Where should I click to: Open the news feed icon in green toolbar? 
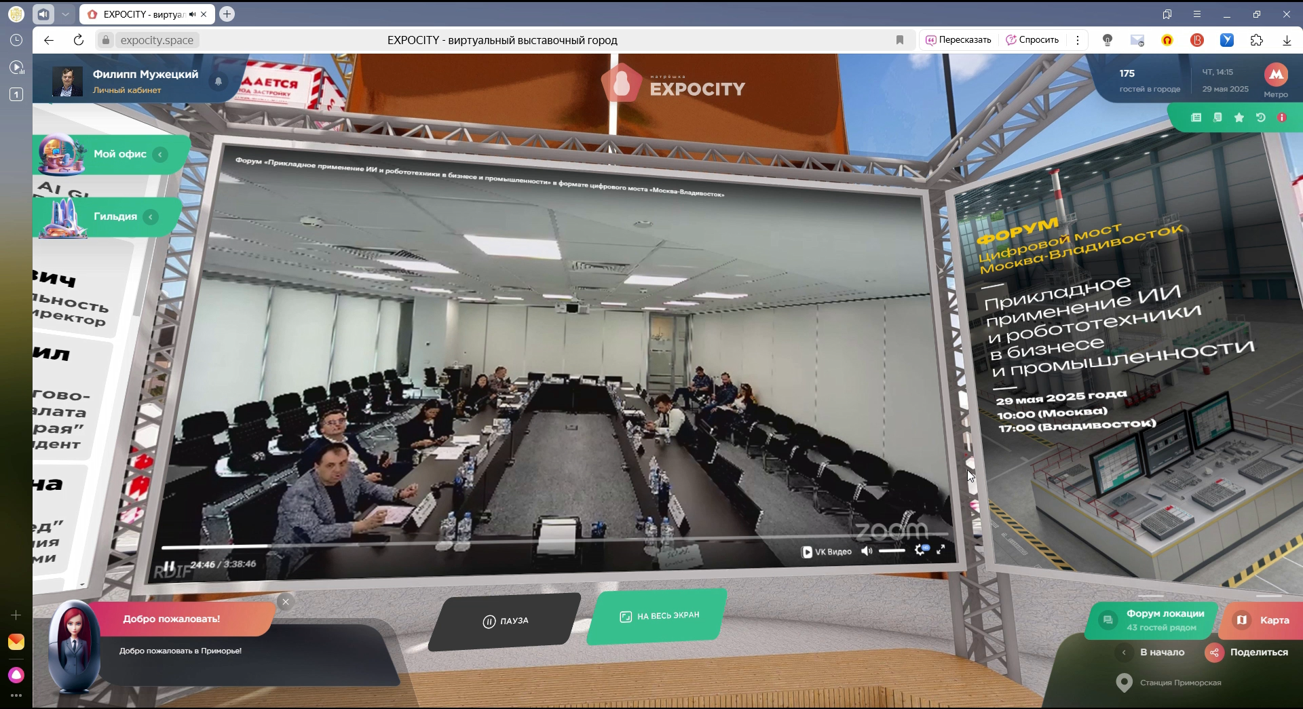coord(1196,117)
